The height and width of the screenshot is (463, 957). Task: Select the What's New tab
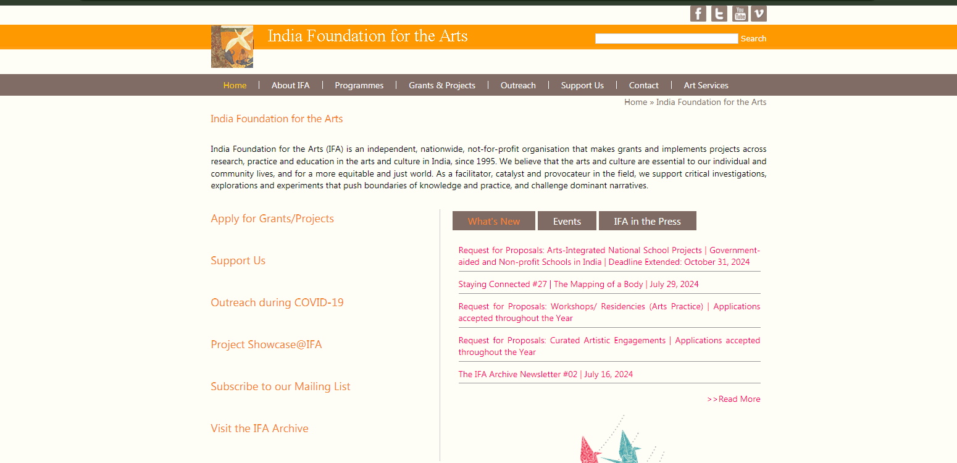coord(494,221)
